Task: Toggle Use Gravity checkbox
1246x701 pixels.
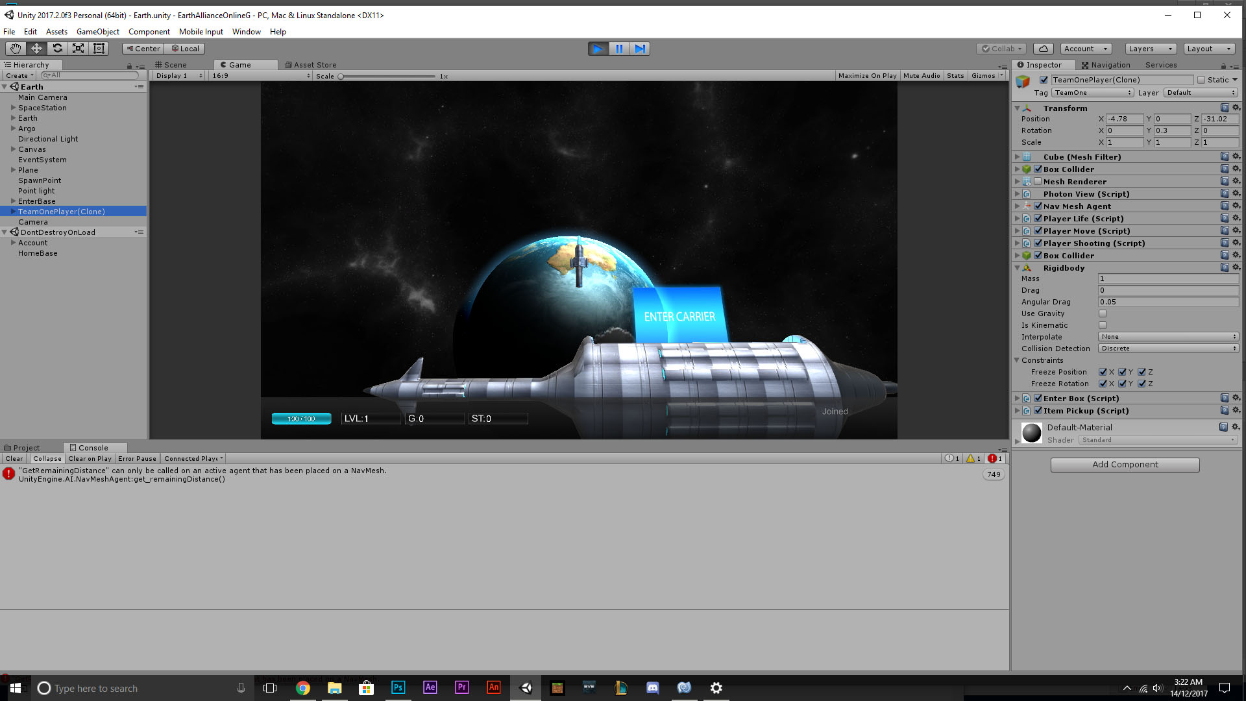Action: 1103,314
